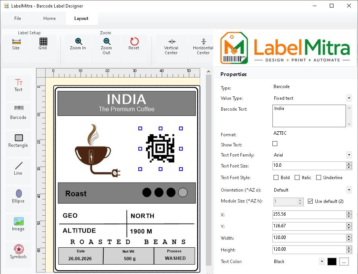This screenshot has width=358, height=274.
Task: Reset the zoom level
Action: pos(134,44)
